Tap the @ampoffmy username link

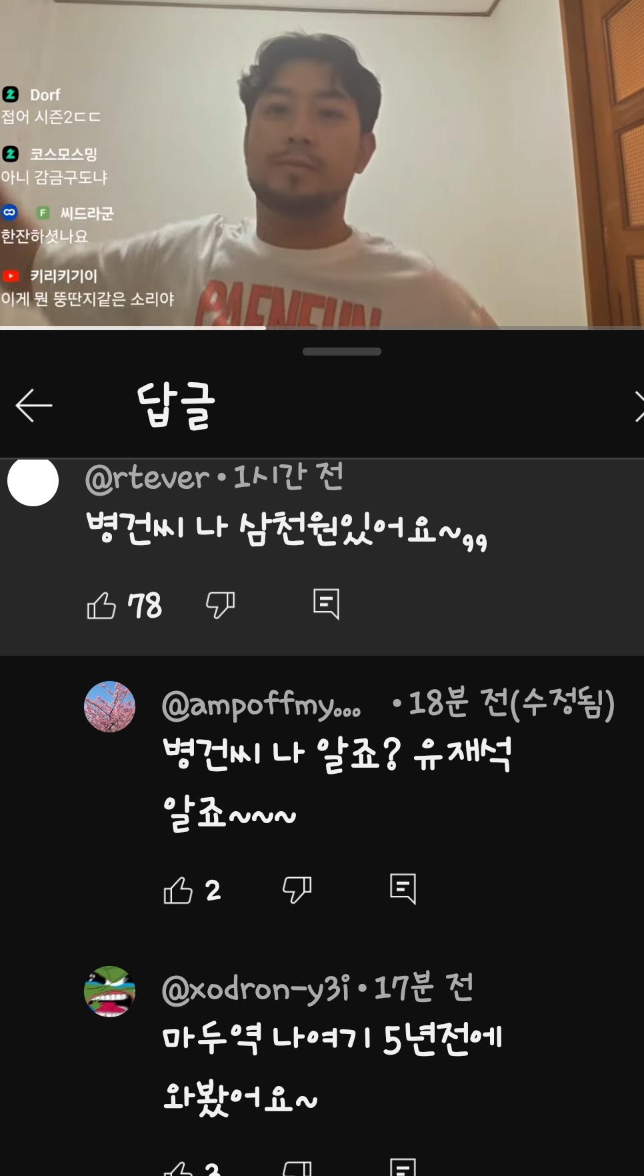[x=262, y=704]
